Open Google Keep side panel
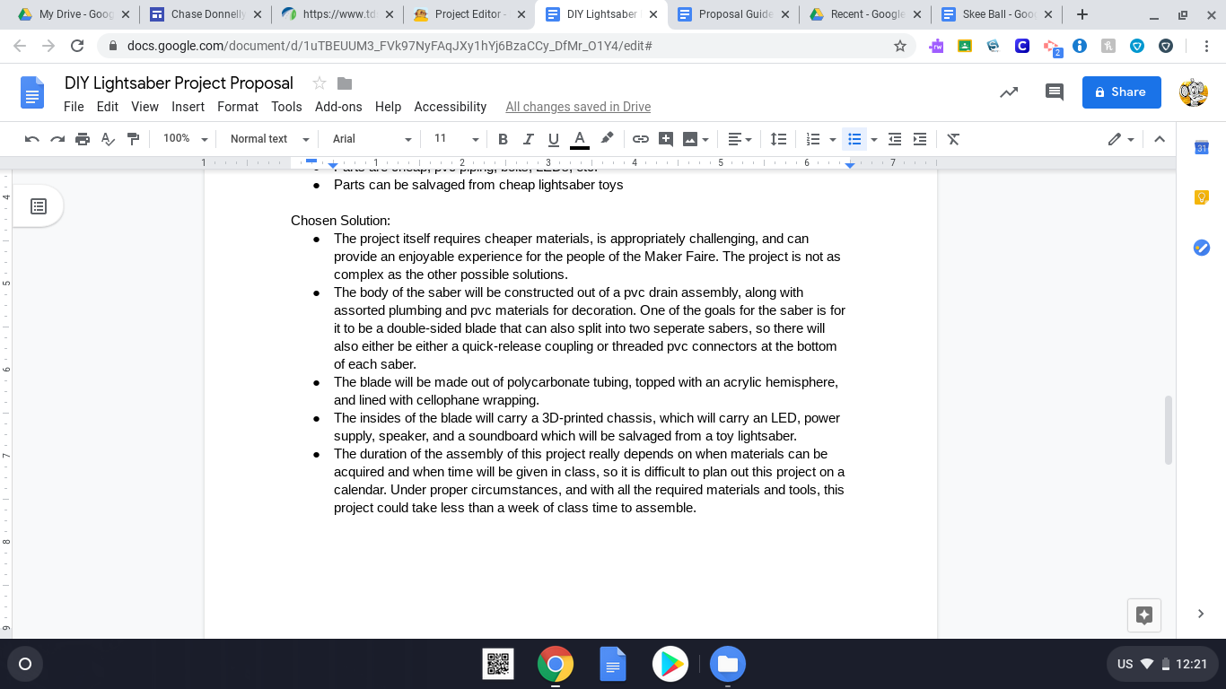The width and height of the screenshot is (1226, 689). click(1202, 197)
